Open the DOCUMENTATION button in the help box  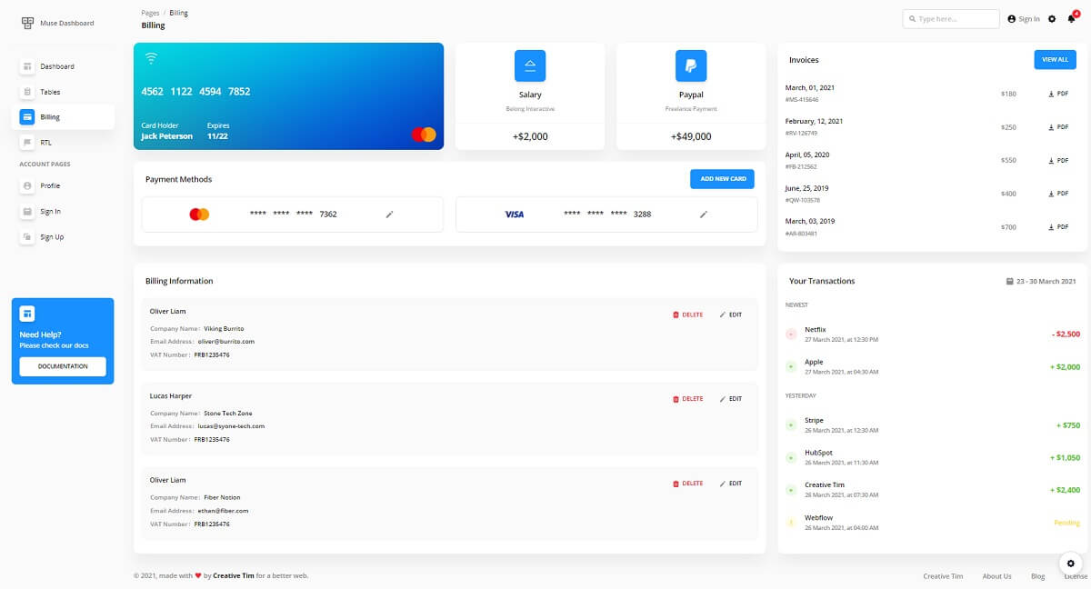[63, 366]
